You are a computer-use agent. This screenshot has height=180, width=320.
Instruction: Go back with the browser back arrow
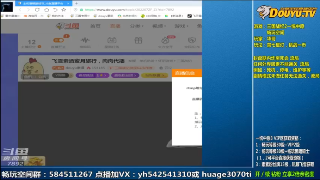pos(20,10)
